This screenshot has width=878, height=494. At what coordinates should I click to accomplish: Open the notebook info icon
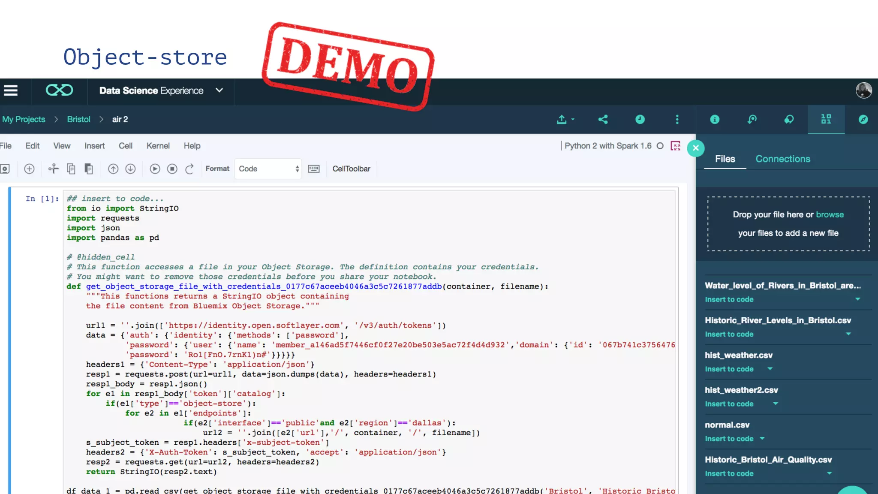tap(715, 120)
